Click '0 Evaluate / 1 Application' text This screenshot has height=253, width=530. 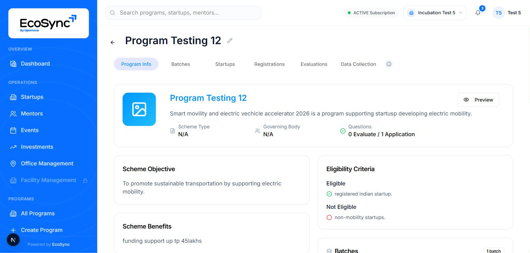pyautogui.click(x=381, y=134)
